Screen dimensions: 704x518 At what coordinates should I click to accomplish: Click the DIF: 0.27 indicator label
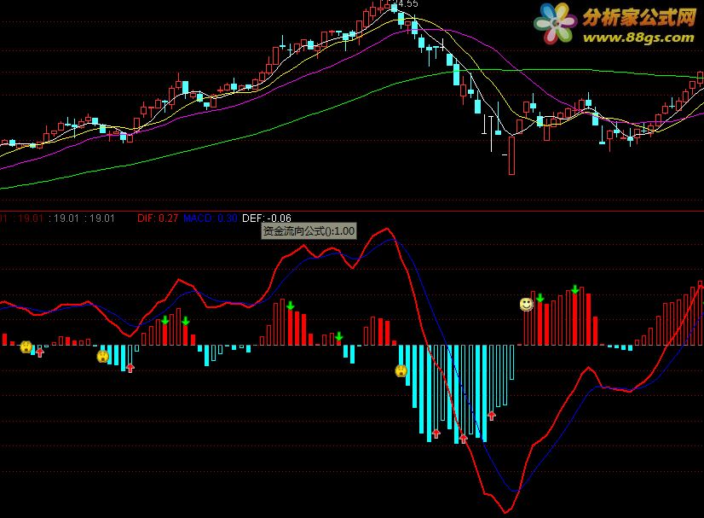coord(158,218)
